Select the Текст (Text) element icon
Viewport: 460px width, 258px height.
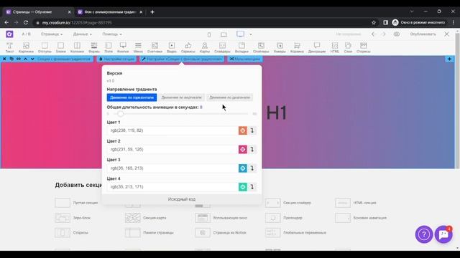(9, 47)
